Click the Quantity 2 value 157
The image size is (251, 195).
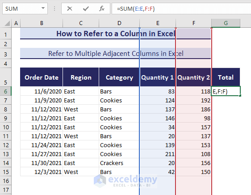194,127
